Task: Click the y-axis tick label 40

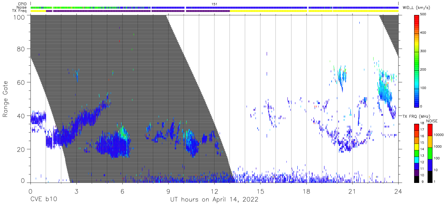Action: 21,116
